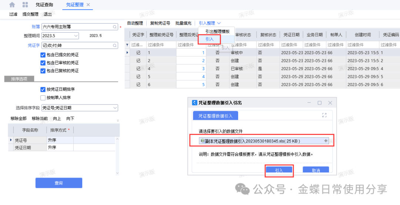The width and height of the screenshot is (400, 205).
Task: Click search icon in 账簿 field
Action: pyautogui.click(x=115, y=27)
